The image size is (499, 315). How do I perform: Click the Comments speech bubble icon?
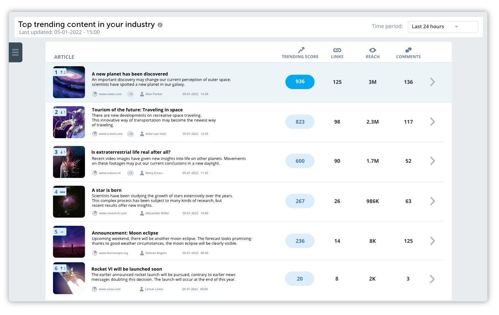pyautogui.click(x=408, y=50)
